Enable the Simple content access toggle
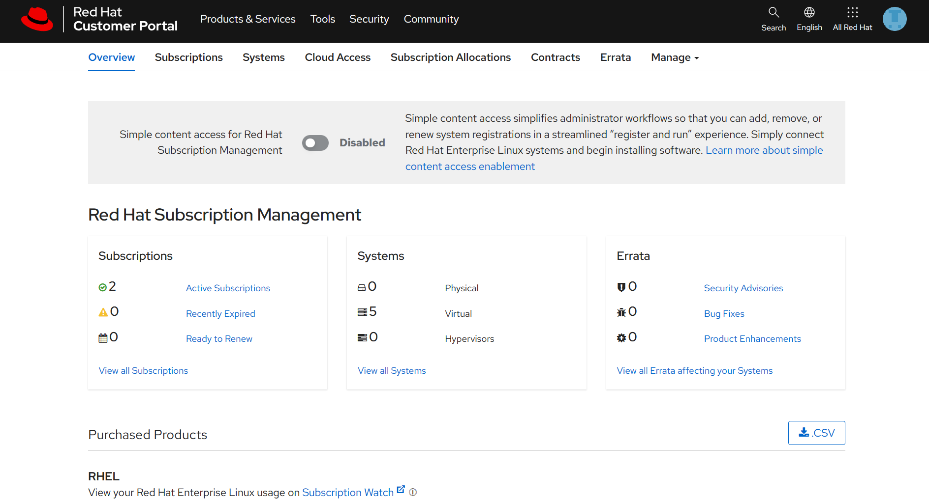The width and height of the screenshot is (929, 500). [315, 143]
